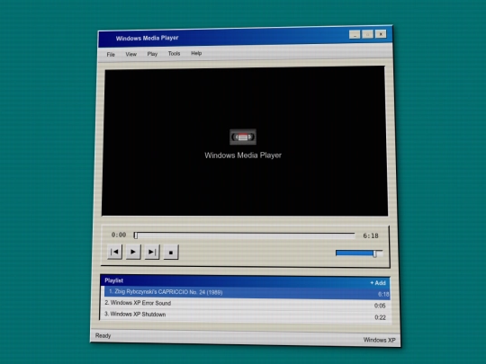Click the 0:00 elapsed time label
This screenshot has height=364, width=486.
pos(119,235)
